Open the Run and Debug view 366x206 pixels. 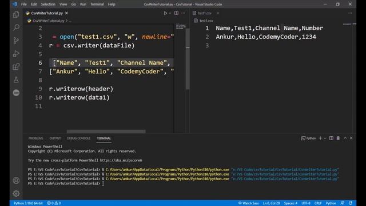click(x=16, y=54)
